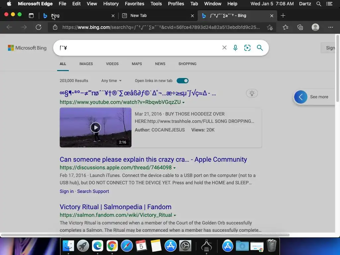Open the Apple community result link
This screenshot has height=255, width=340.
(153, 159)
